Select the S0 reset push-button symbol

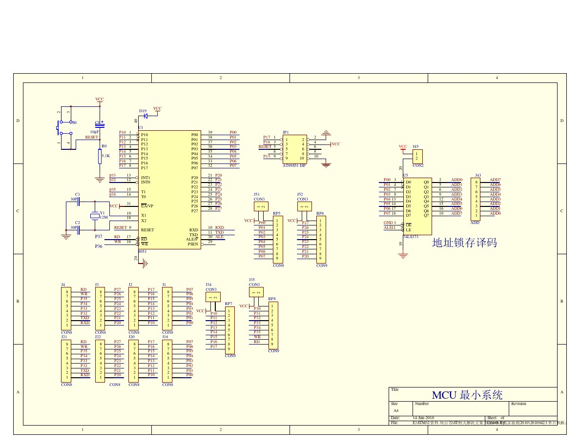[63, 128]
